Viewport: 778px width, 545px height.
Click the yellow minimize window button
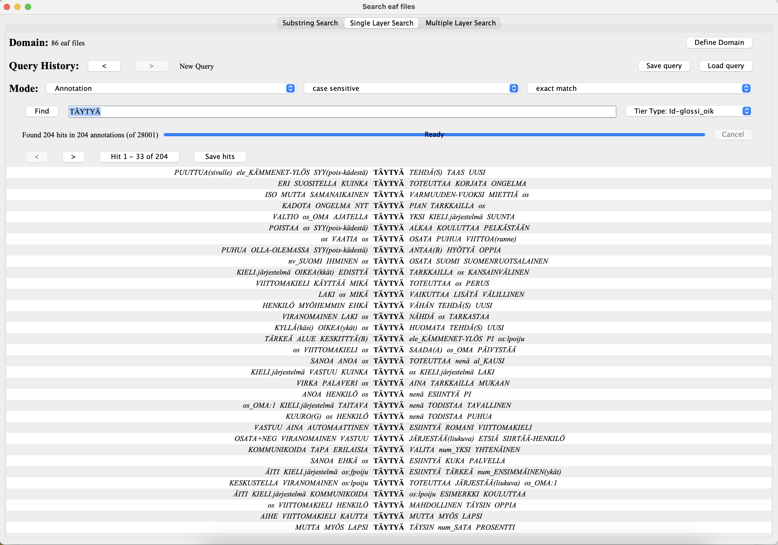point(17,7)
